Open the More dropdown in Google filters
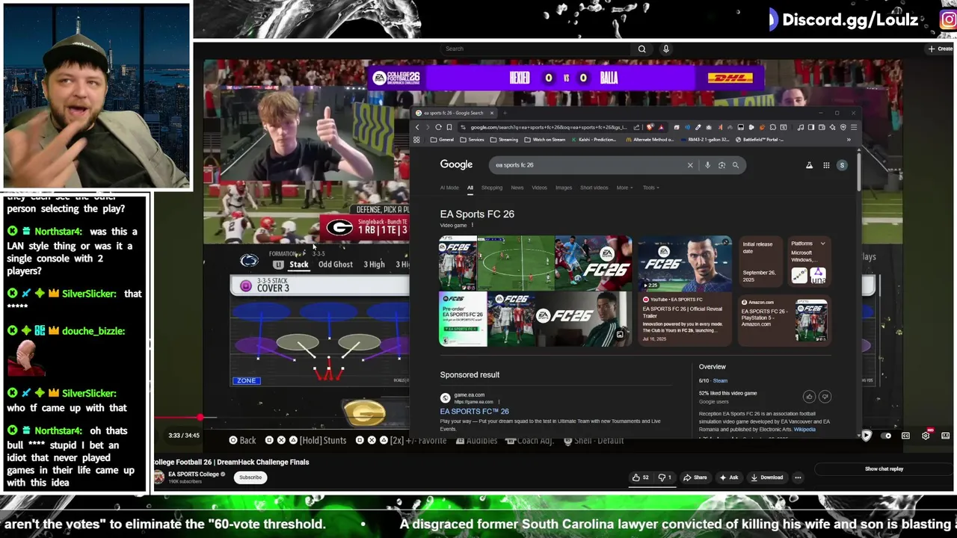Image resolution: width=957 pixels, height=538 pixels. (624, 188)
